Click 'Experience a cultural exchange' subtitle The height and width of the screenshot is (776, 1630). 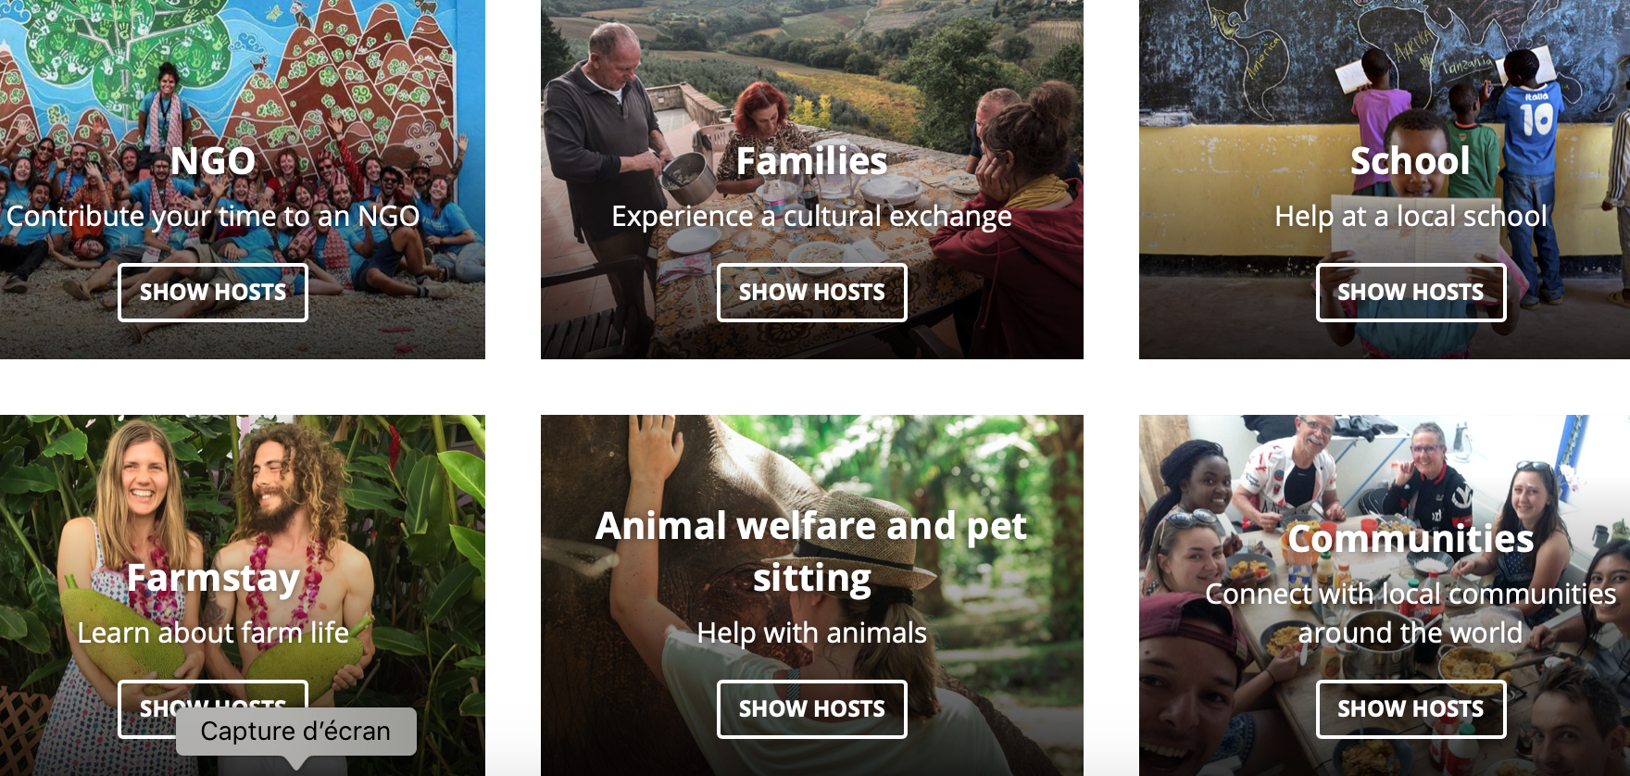[x=812, y=217]
